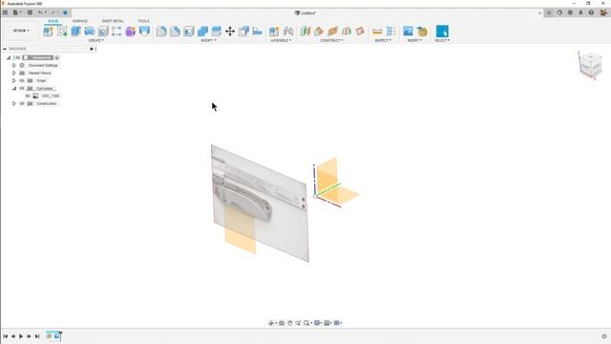Click the Insert McMaster-Carr component icon

click(422, 32)
